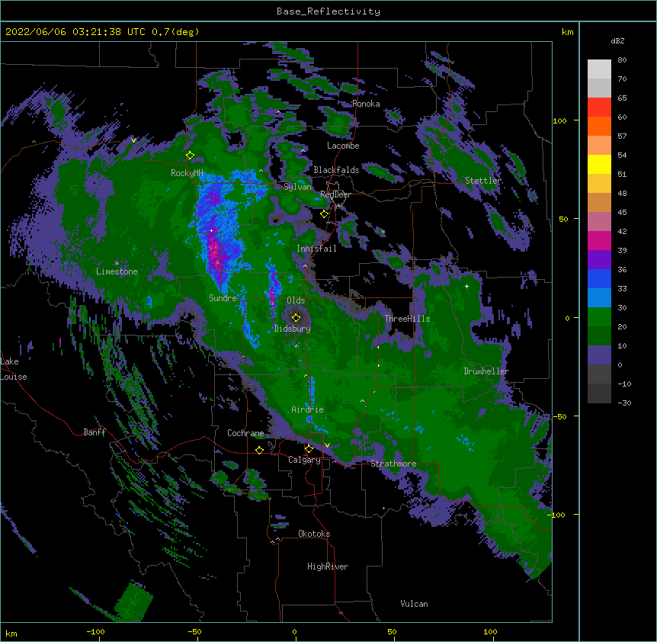Image resolution: width=657 pixels, height=642 pixels.
Task: Select the red 60–65 dBZ legend swatch
Action: [x=599, y=108]
